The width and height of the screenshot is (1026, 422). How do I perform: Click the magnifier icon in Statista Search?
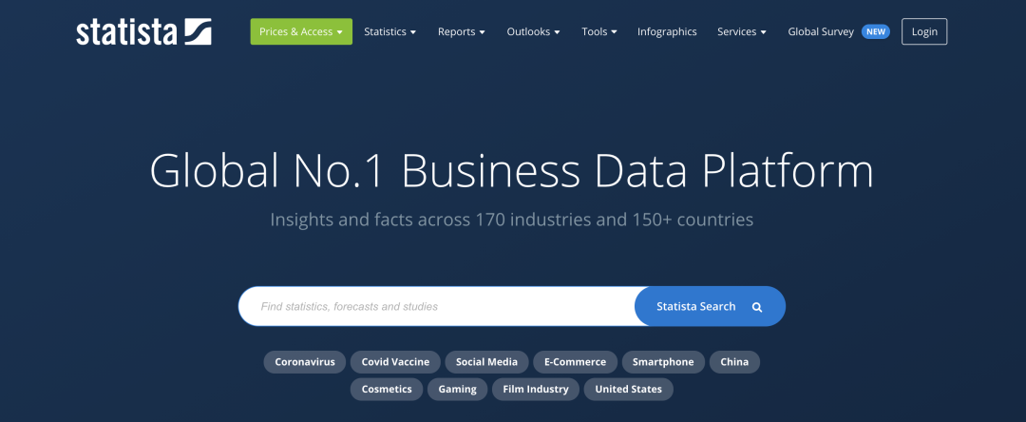click(x=757, y=307)
